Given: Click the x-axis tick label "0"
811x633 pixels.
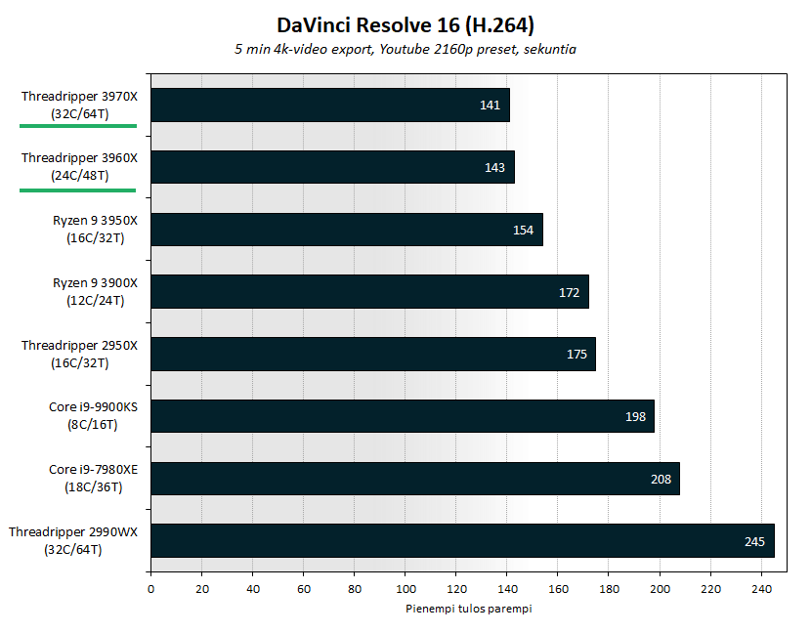Looking at the screenshot, I should pos(150,589).
